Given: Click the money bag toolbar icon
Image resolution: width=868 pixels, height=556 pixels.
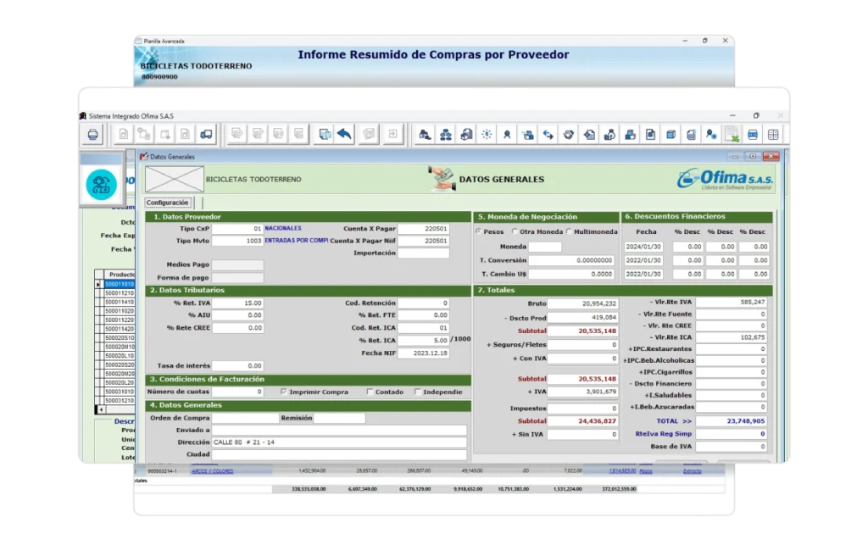Looking at the screenshot, I should point(609,135).
